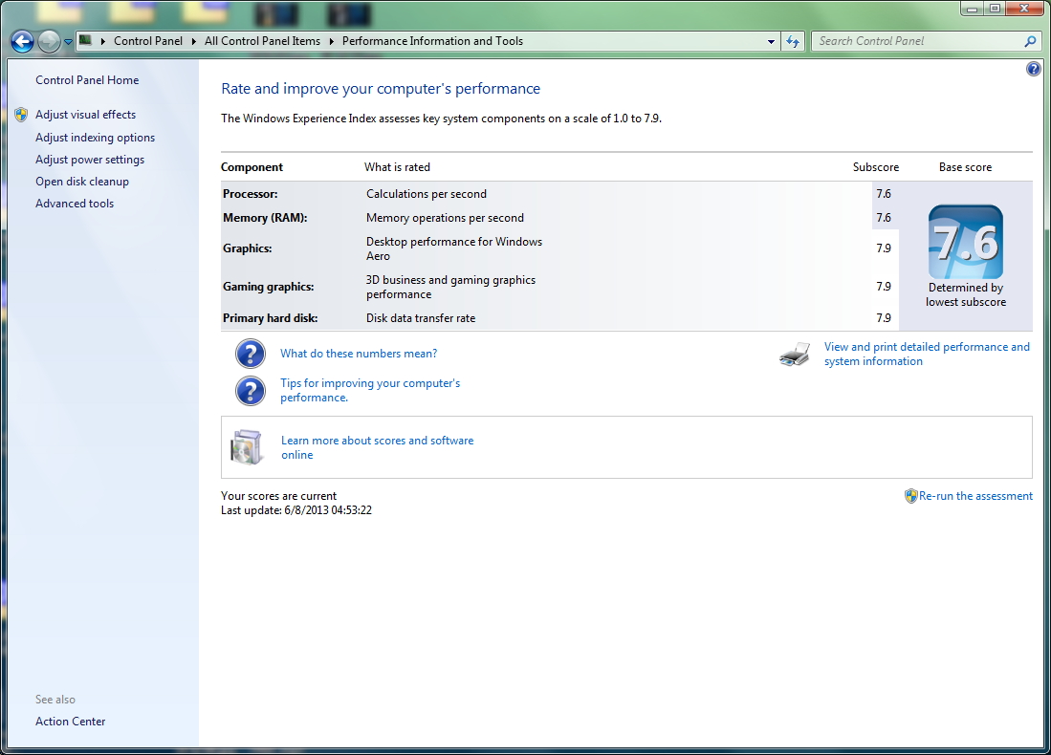Click the Back navigation arrow button
Viewport: 1051px width, 755px height.
coord(22,41)
